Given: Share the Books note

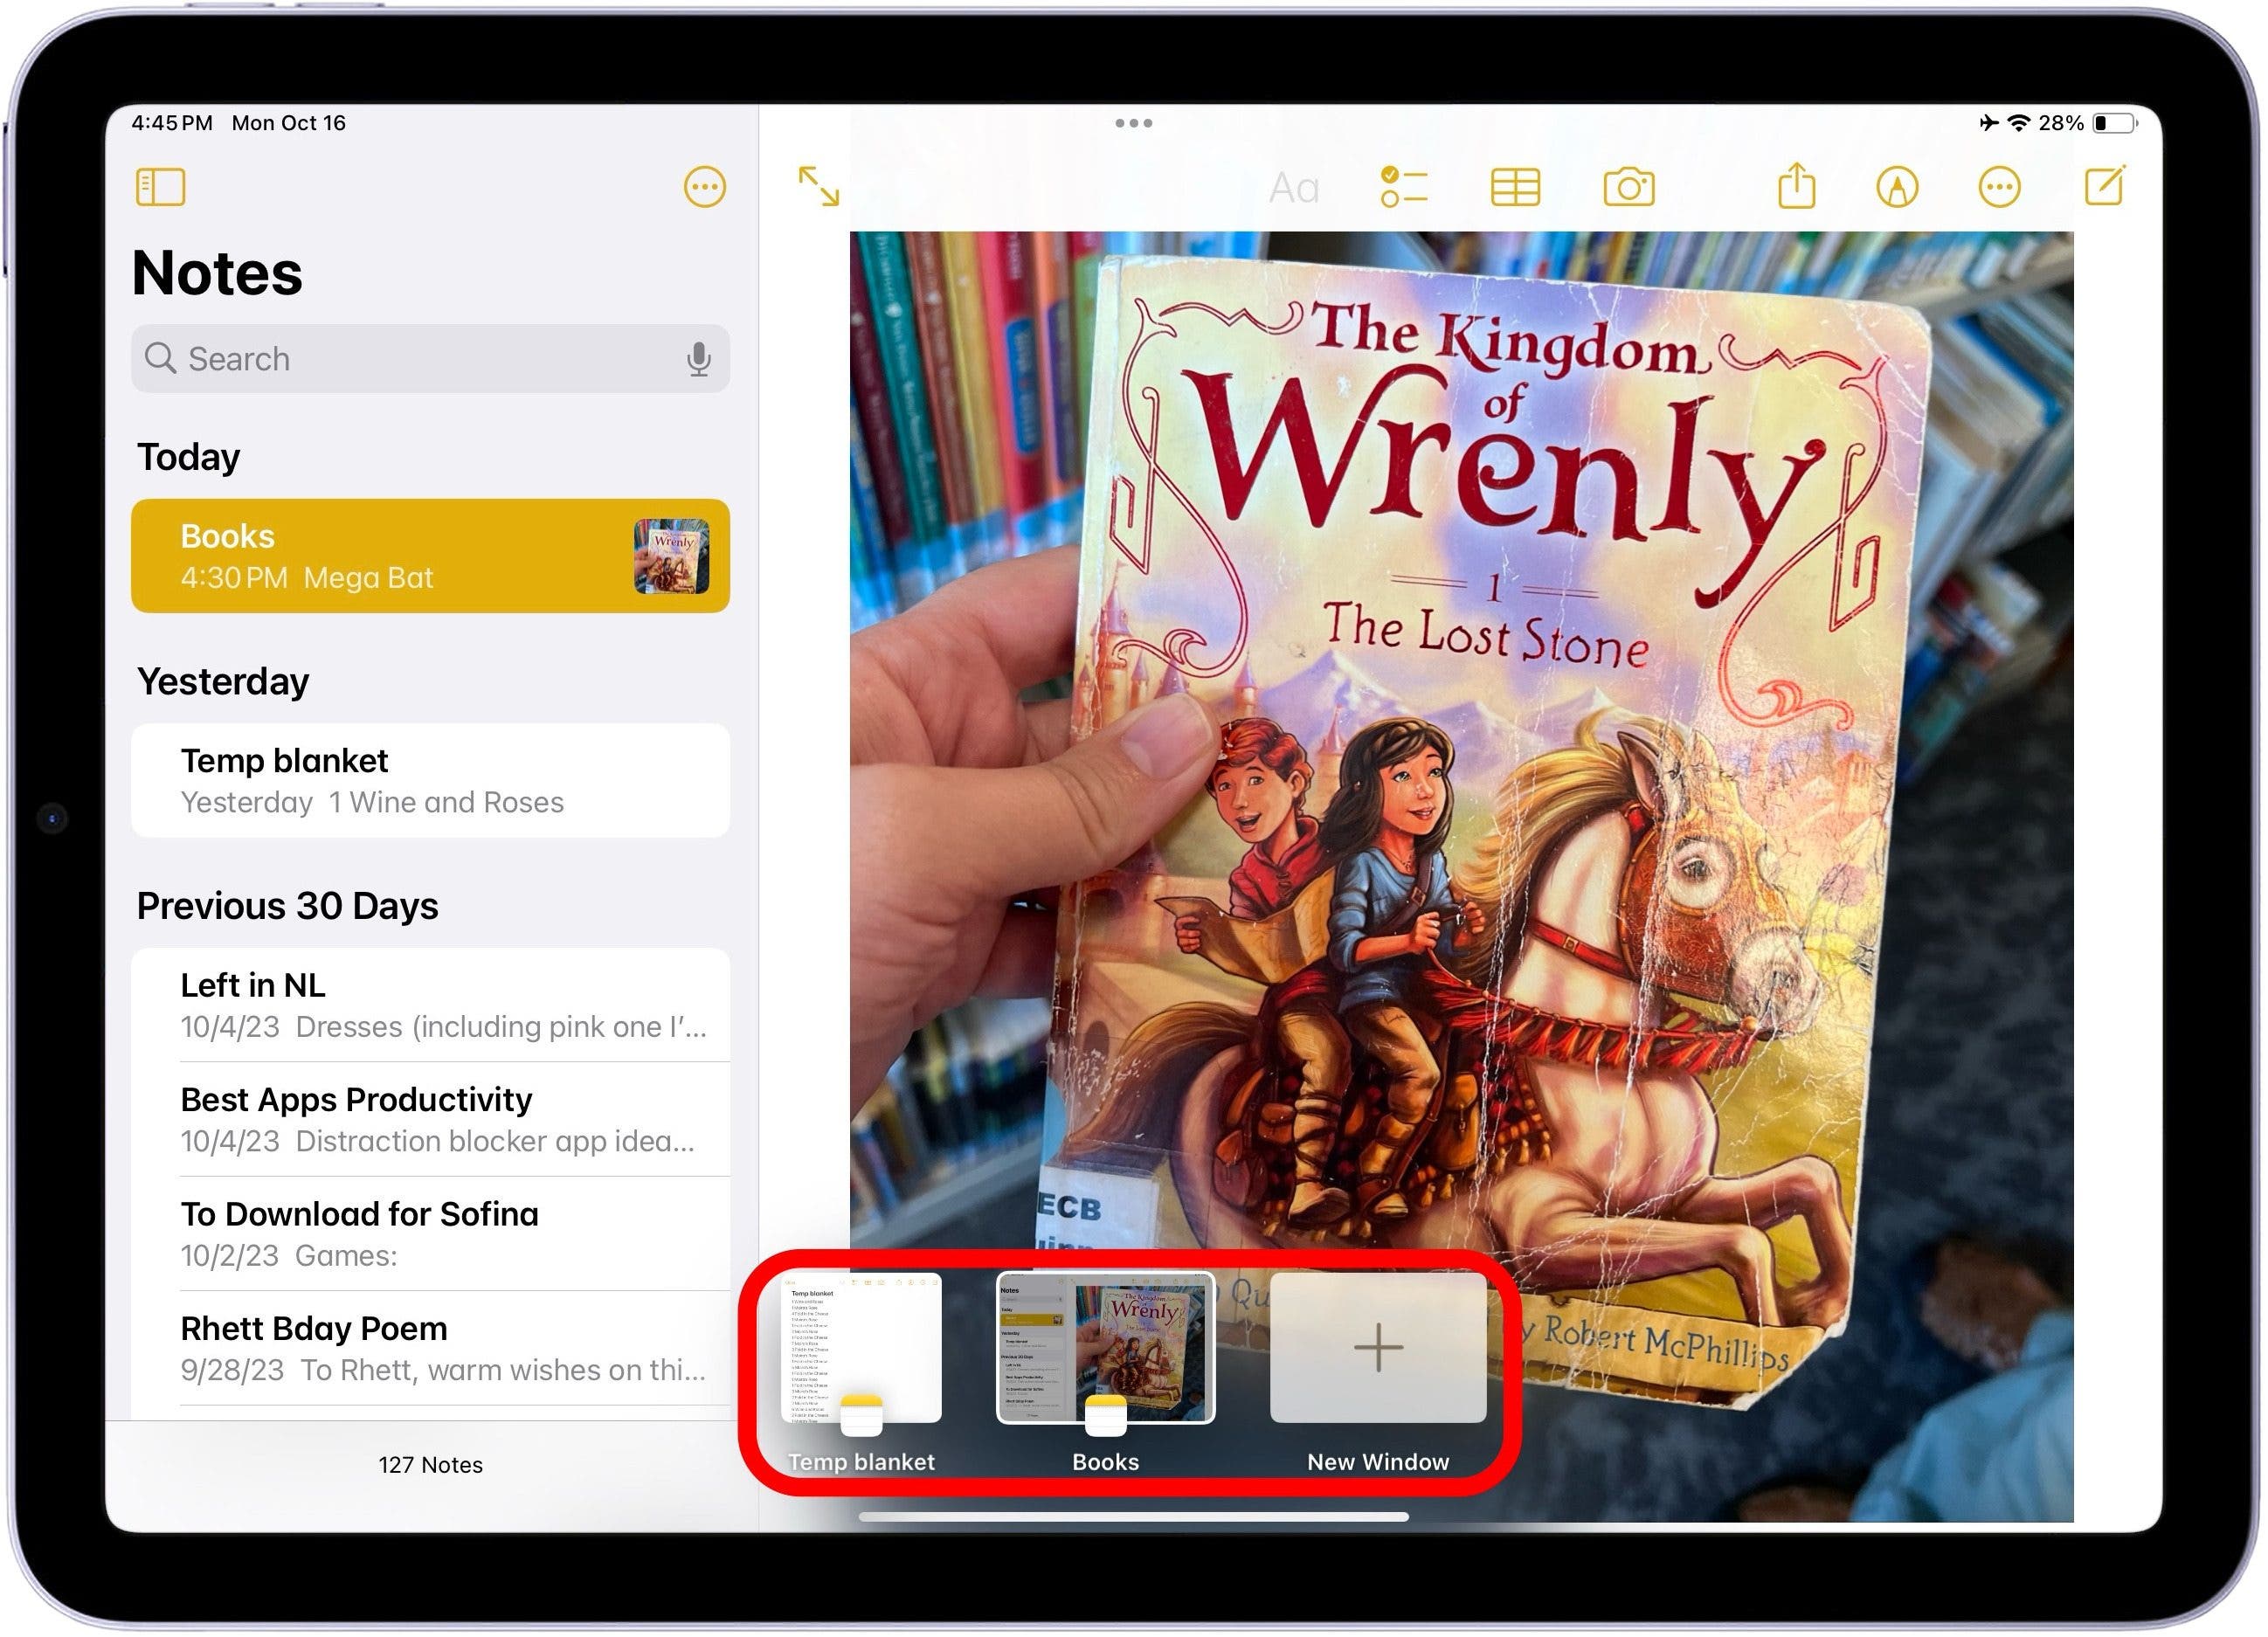Looking at the screenshot, I should [x=1796, y=187].
